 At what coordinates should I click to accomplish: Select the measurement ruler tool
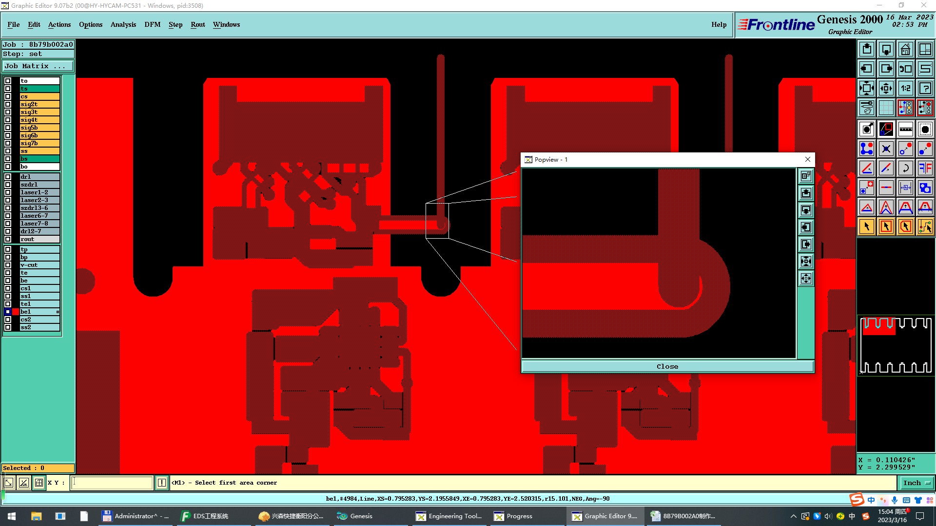905,129
